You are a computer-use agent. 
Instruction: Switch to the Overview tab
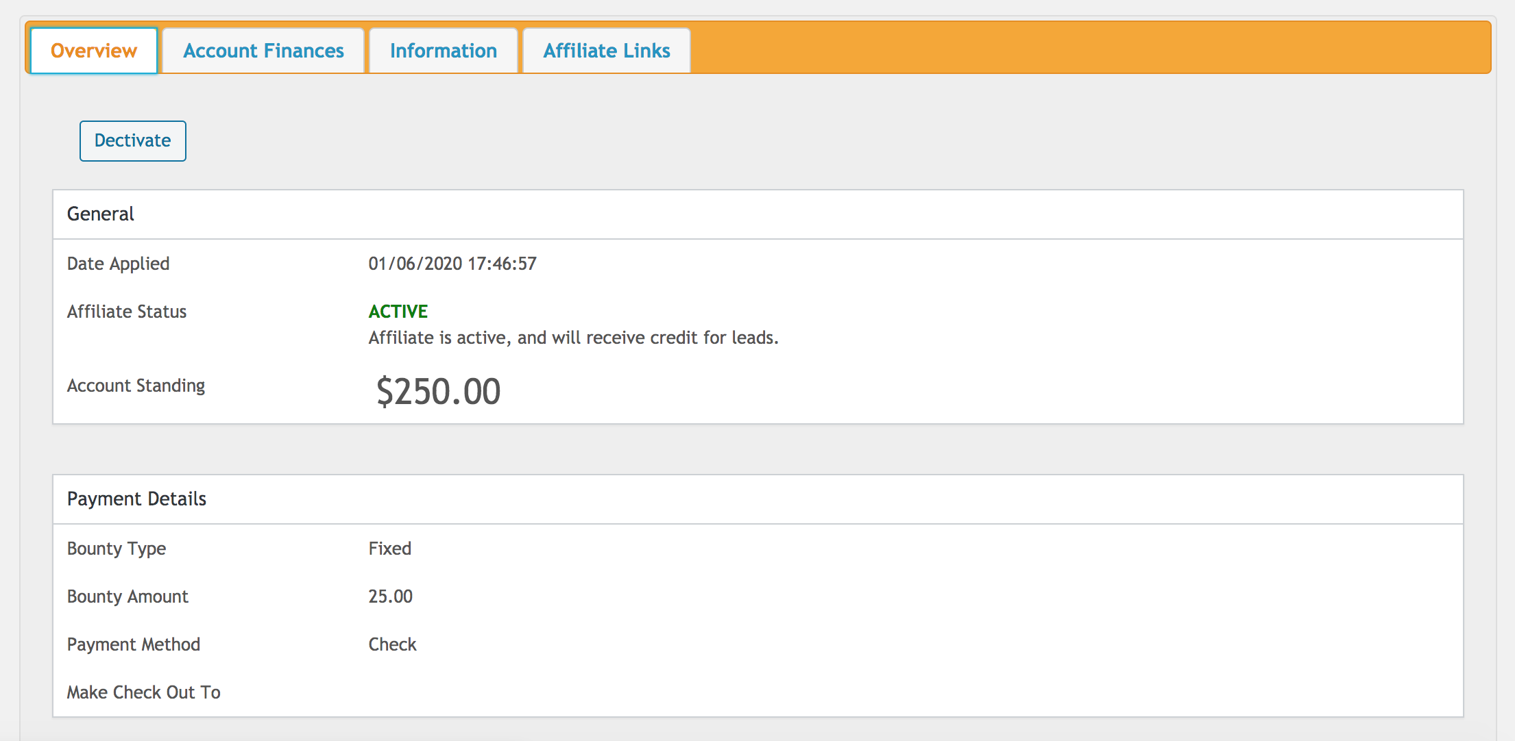[x=94, y=51]
